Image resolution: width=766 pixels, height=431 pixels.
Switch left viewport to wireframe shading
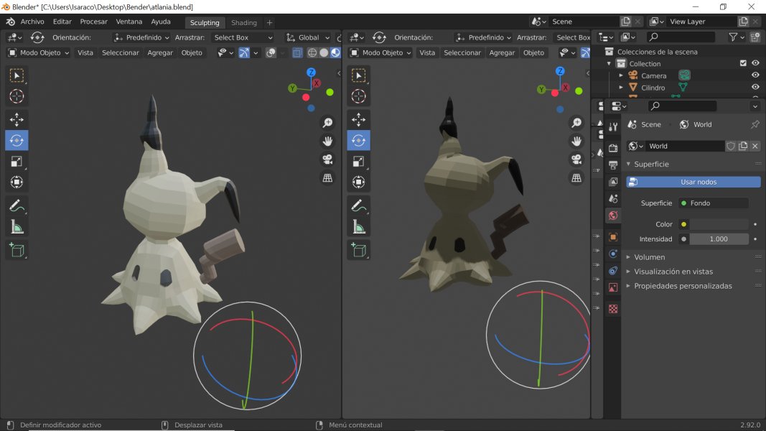click(x=312, y=52)
